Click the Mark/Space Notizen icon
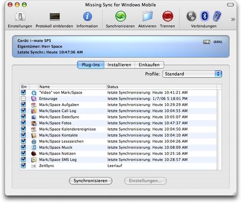 [34, 154]
